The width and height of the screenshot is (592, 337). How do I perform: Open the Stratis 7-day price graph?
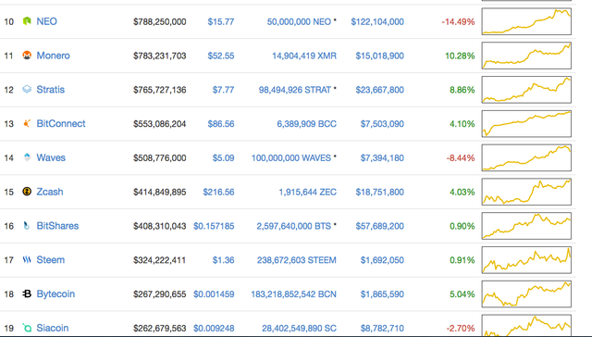[526, 90]
